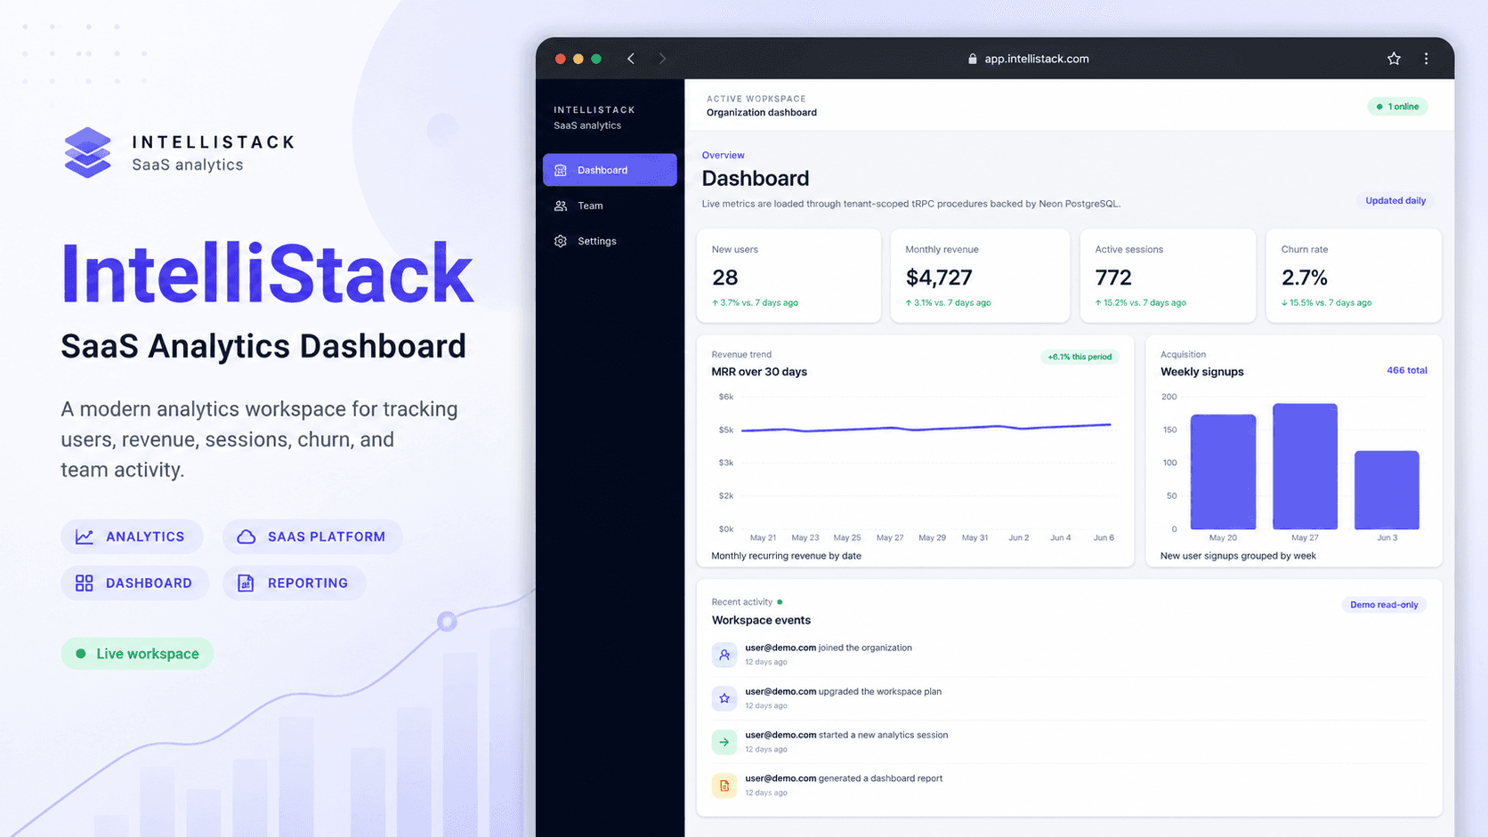Open the Dashboard sidebar item
This screenshot has width=1488, height=837.
tap(610, 170)
